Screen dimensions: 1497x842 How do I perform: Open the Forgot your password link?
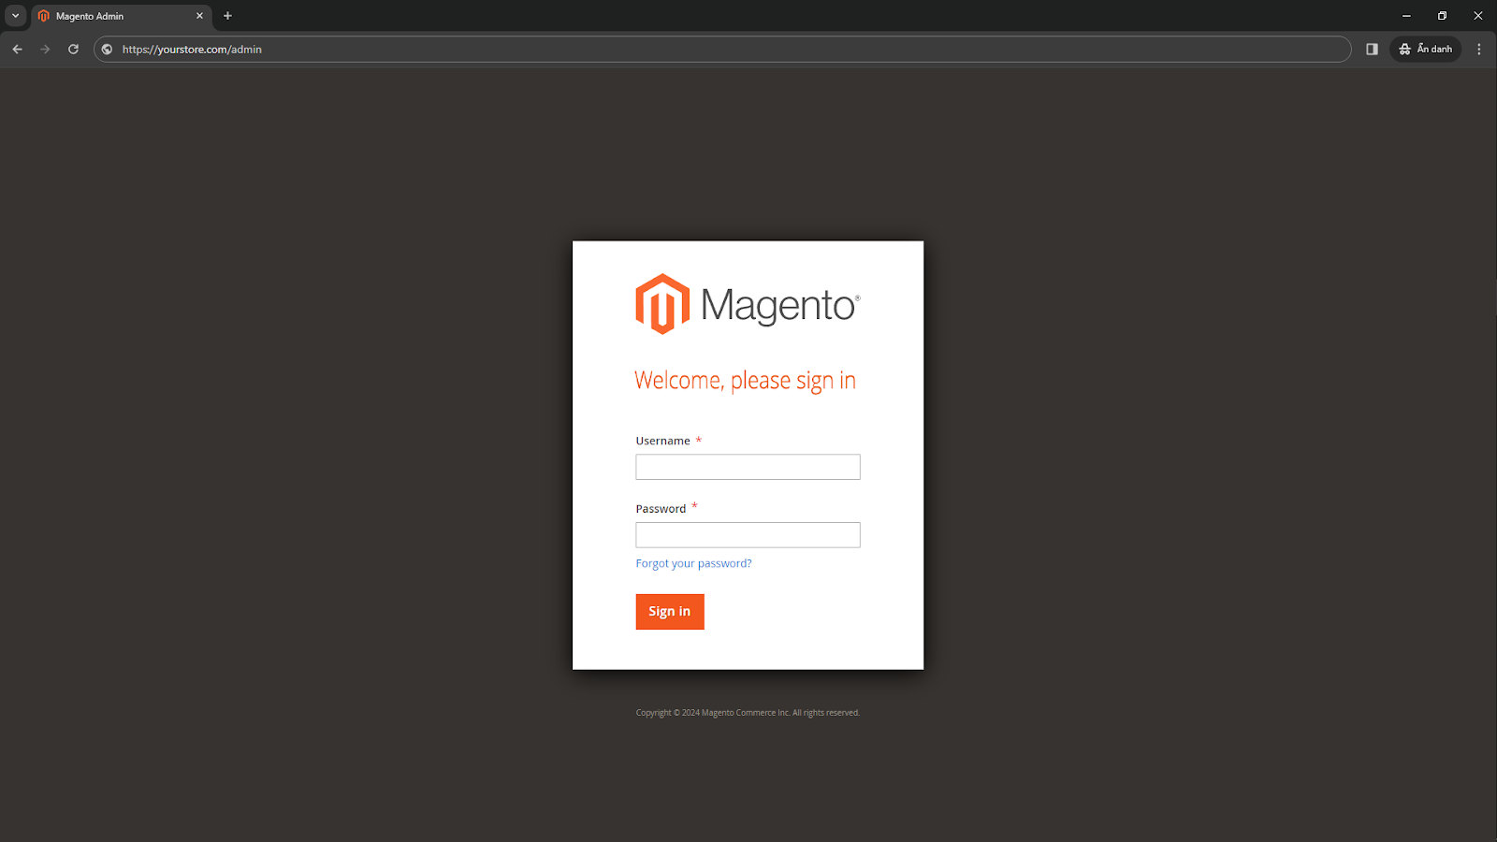(693, 563)
